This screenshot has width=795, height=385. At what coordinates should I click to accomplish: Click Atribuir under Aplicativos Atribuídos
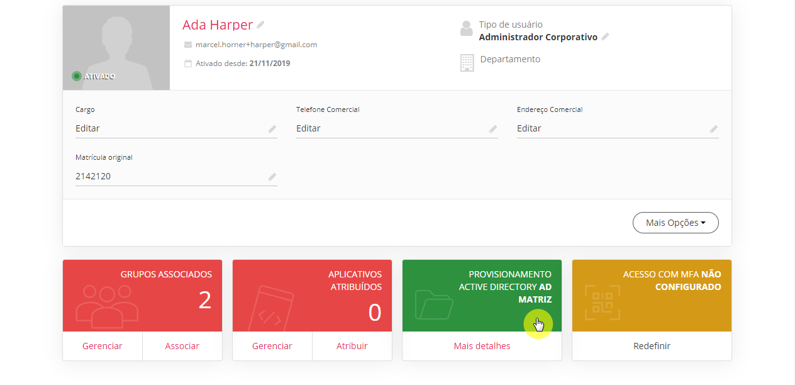click(x=352, y=346)
